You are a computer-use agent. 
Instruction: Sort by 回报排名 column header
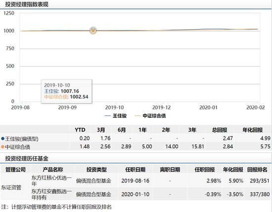[x=257, y=170]
